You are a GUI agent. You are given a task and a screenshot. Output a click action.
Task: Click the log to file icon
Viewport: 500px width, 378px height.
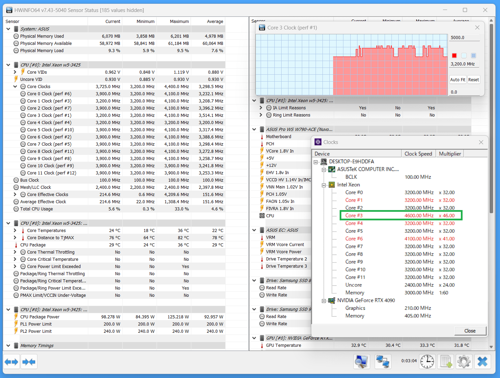point(446,362)
